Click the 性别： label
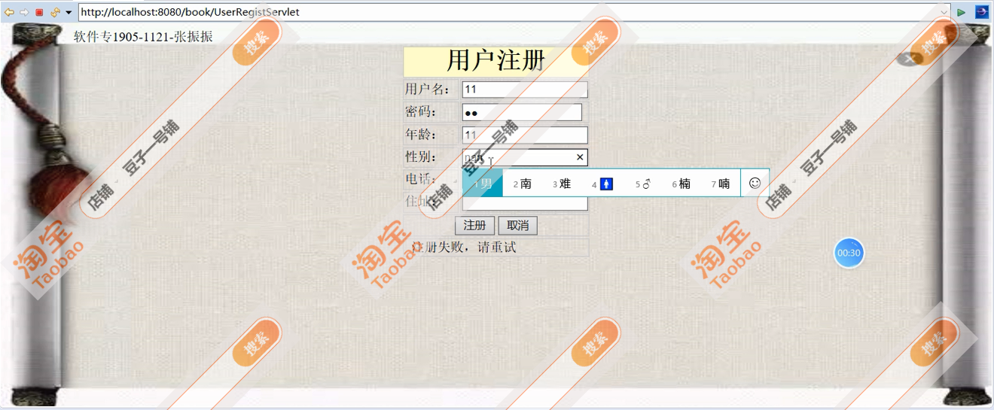This screenshot has height=410, width=994. (x=421, y=156)
